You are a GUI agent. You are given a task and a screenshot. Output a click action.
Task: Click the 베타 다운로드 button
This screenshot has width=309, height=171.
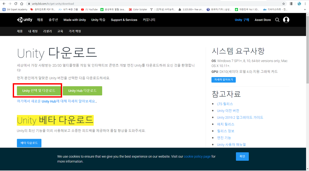point(29,143)
